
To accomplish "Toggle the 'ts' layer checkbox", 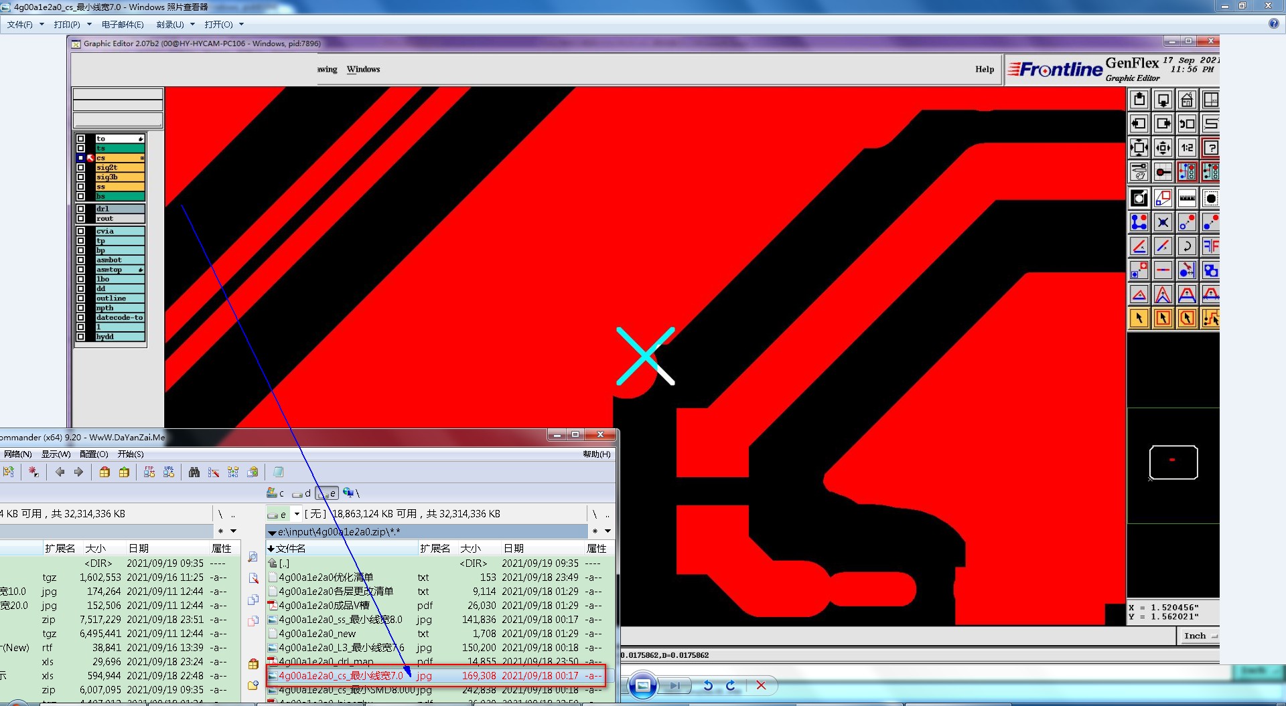I will pyautogui.click(x=81, y=148).
